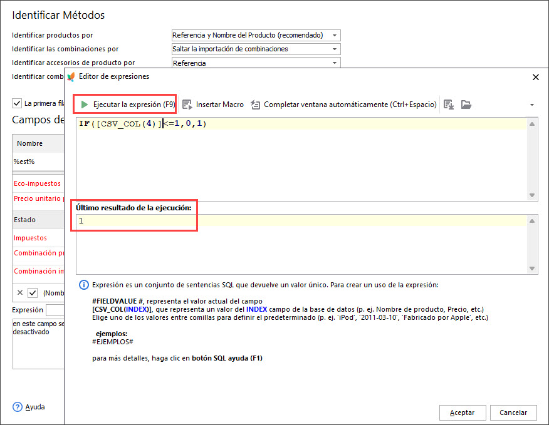Click the info icon beside expression description
Screen dimensions: 549x425
point(83,285)
